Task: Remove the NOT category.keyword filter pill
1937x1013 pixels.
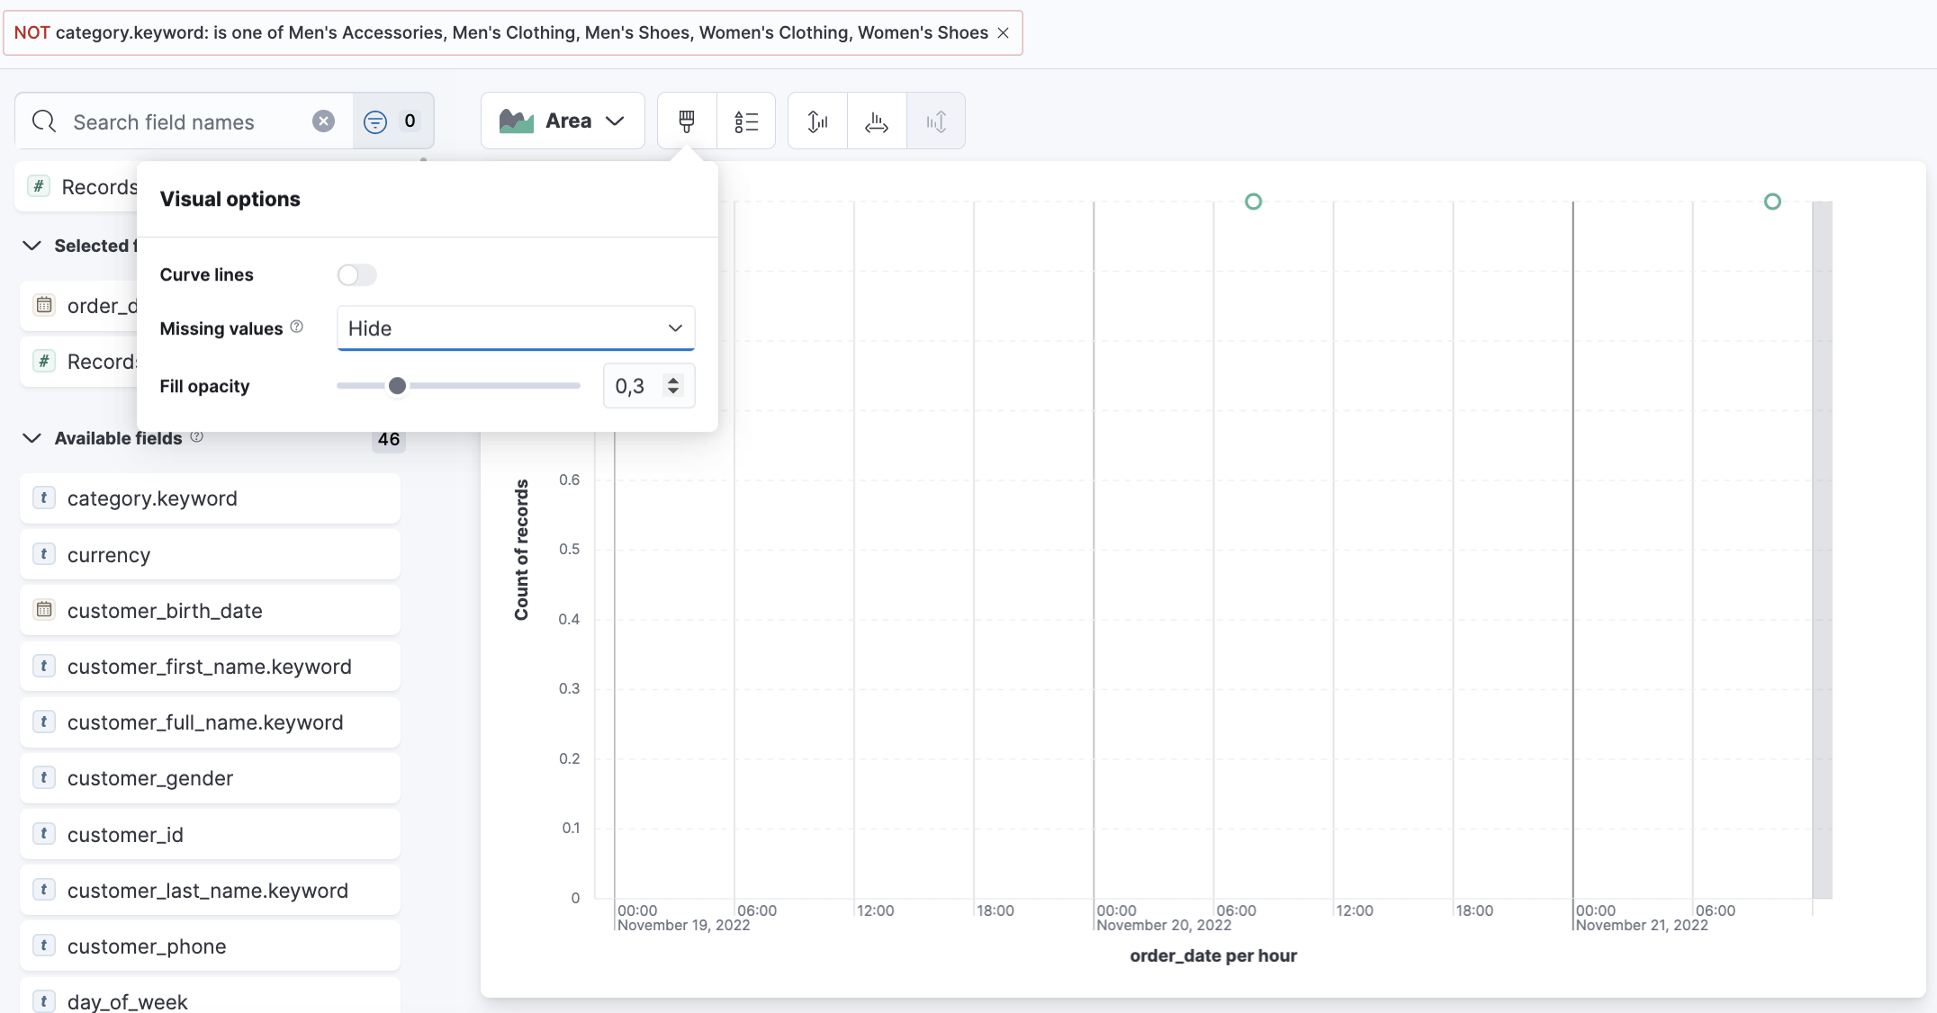Action: tap(1003, 32)
